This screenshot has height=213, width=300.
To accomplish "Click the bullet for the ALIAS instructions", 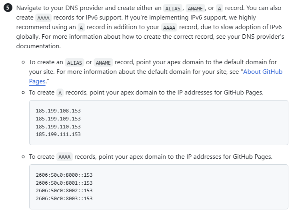I will click(x=23, y=62).
